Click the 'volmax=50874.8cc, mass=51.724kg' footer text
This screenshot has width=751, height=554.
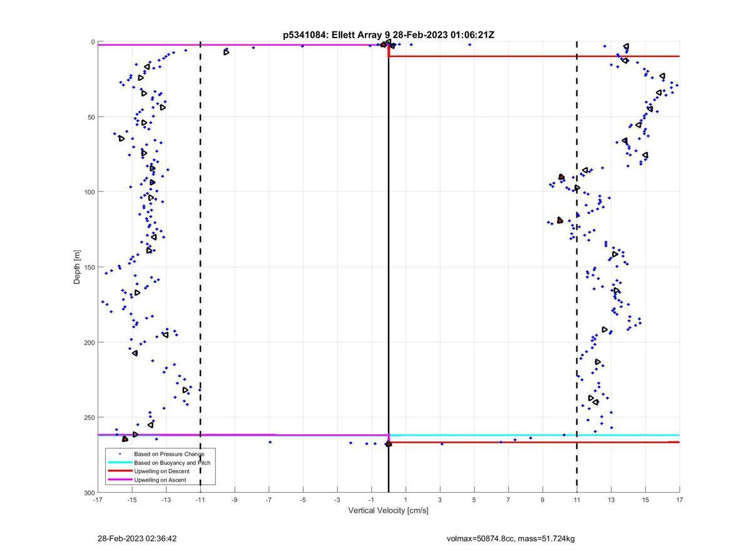coord(511,538)
